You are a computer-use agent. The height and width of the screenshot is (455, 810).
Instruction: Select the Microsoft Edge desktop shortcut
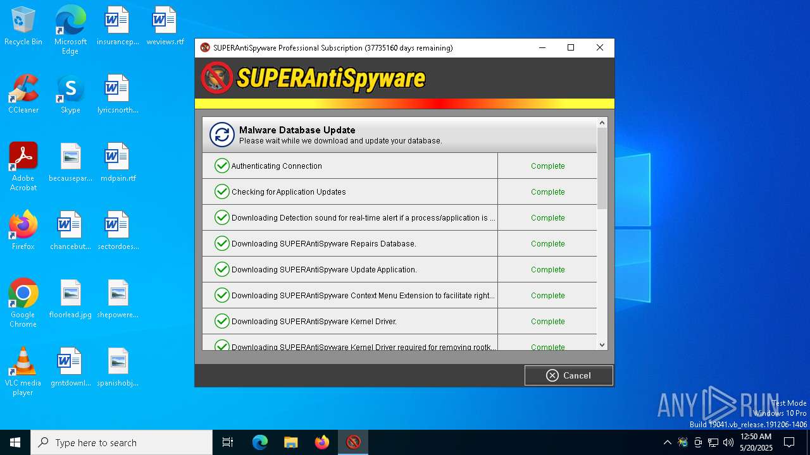pos(70,30)
